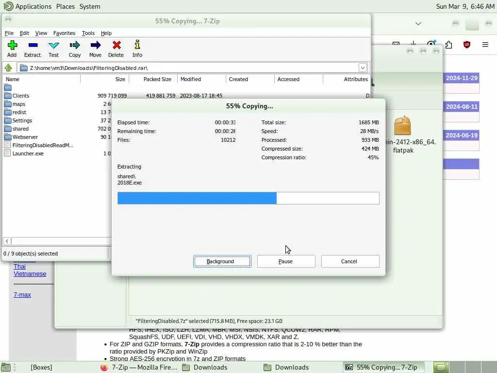
Task: Select the shared folder icon
Action: [8, 128]
